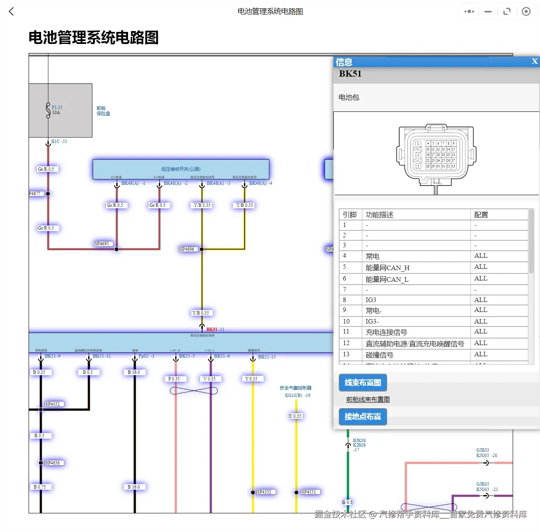The image size is (540, 532).
Task: Select pin 5 能量网CAN_H row in the table
Action: pyautogui.click(x=386, y=267)
